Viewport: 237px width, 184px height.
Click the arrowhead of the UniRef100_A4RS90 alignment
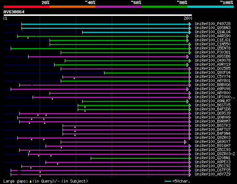pos(188,36)
